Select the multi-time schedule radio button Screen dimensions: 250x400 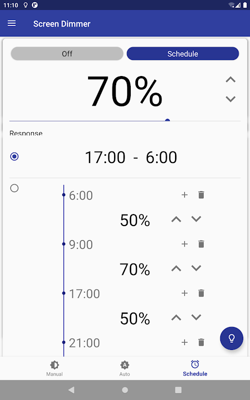click(14, 188)
